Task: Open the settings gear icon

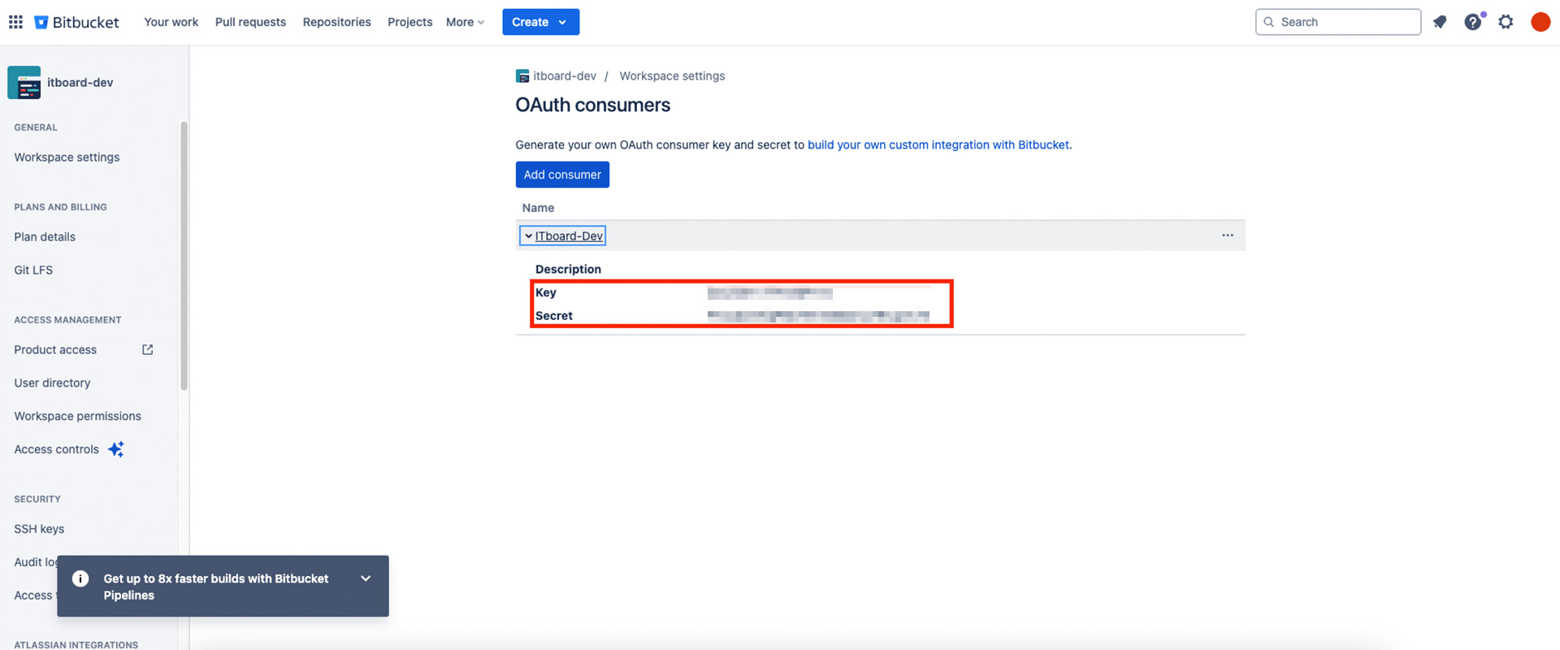Action: tap(1506, 22)
